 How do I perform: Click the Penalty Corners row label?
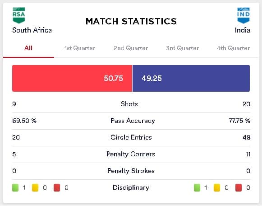pyautogui.click(x=131, y=154)
